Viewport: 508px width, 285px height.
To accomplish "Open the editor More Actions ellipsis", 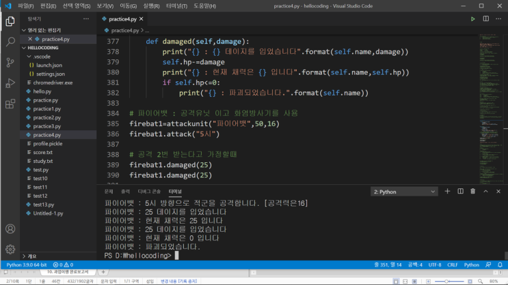I will click(x=498, y=18).
